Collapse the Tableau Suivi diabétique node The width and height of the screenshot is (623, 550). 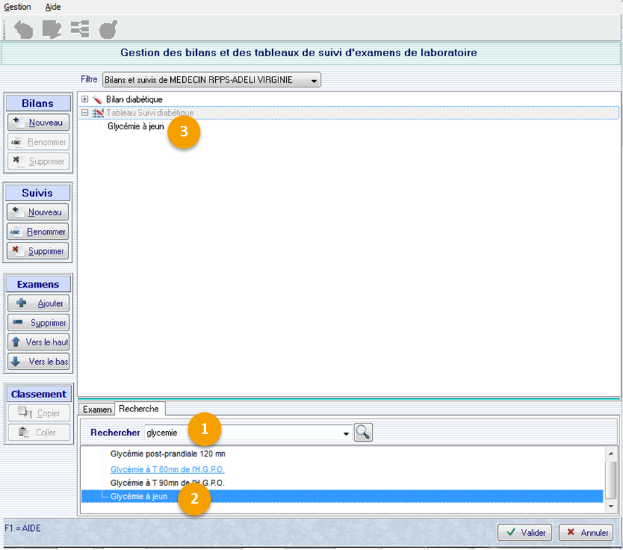[85, 113]
